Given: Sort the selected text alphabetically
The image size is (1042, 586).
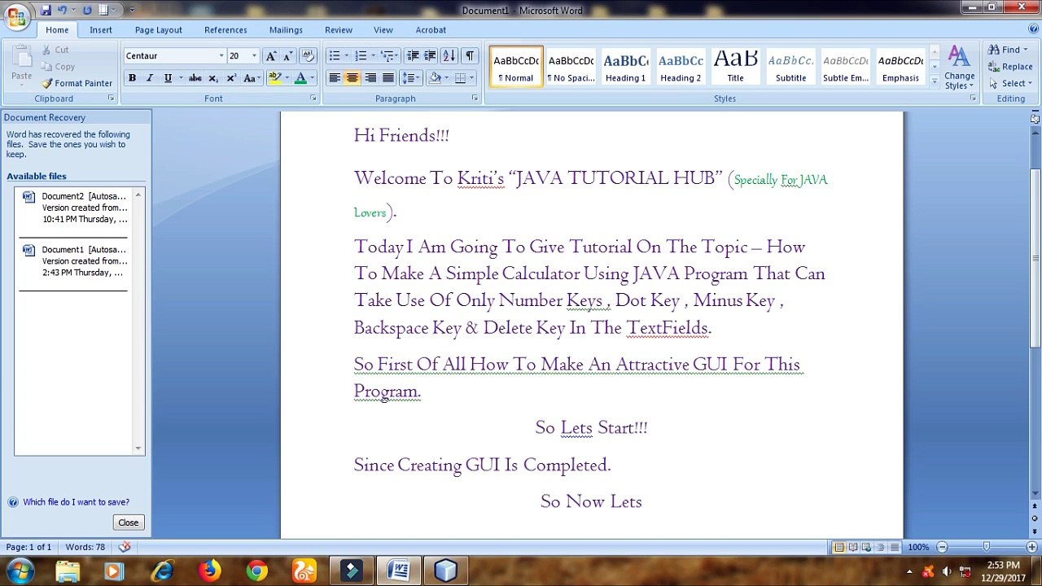Looking at the screenshot, I should pyautogui.click(x=449, y=56).
